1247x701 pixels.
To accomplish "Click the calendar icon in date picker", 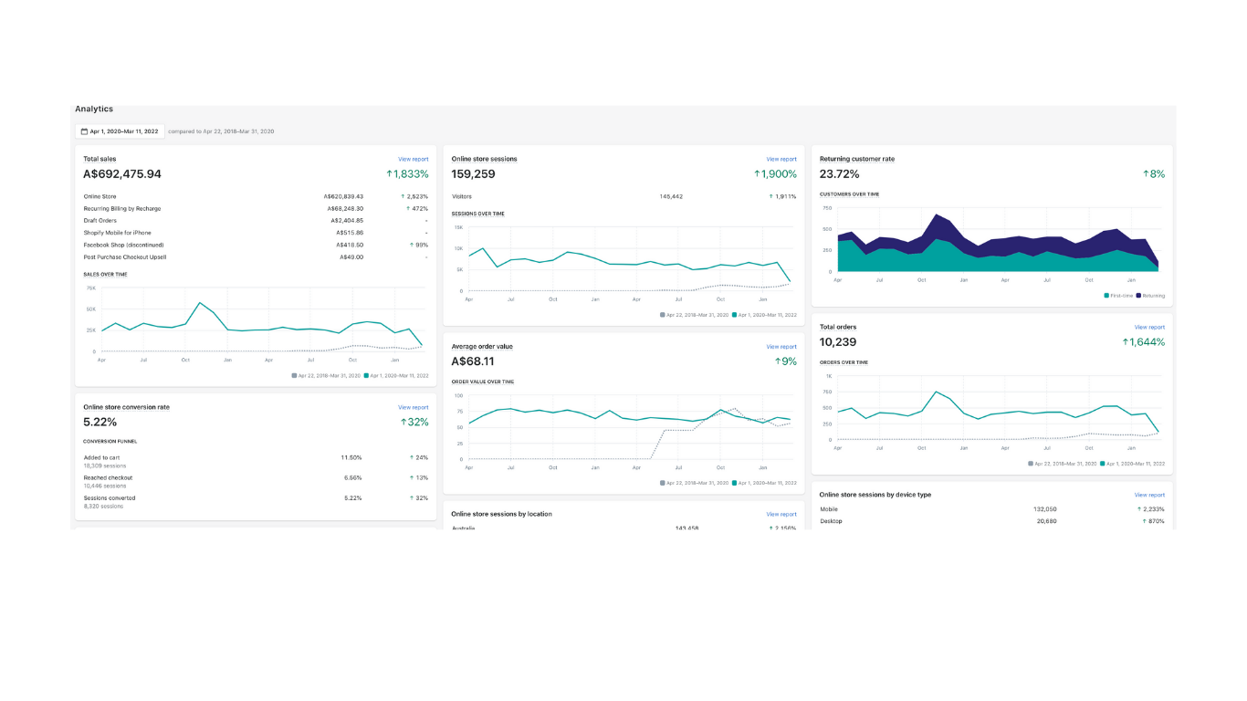I will 84,131.
